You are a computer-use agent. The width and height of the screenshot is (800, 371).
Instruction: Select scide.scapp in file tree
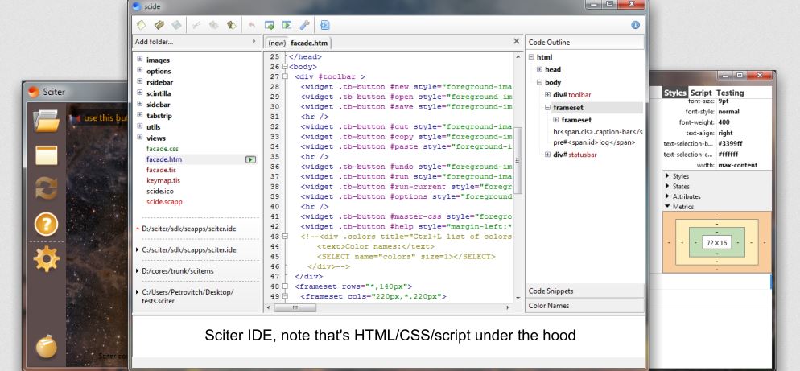click(164, 201)
